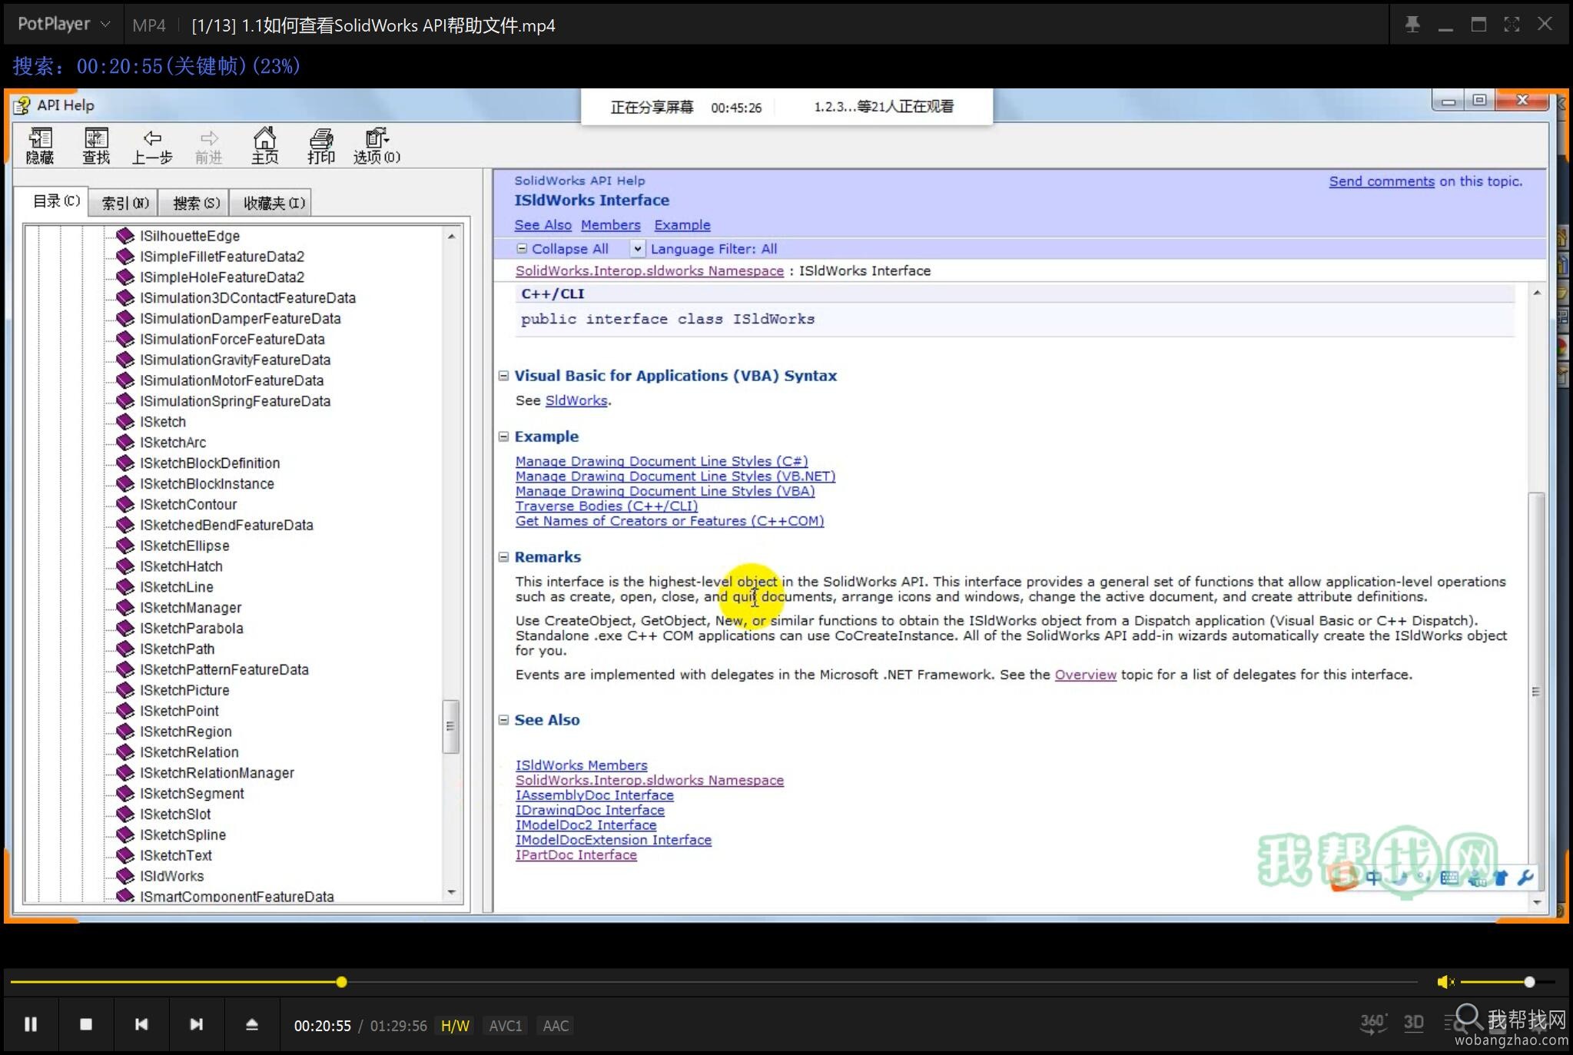Collapse the Remarks section
The width and height of the screenshot is (1573, 1055).
point(503,557)
